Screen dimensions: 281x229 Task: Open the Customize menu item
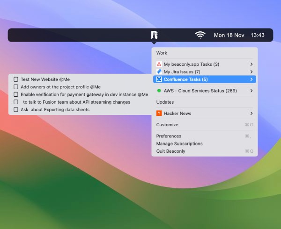[x=167, y=125]
